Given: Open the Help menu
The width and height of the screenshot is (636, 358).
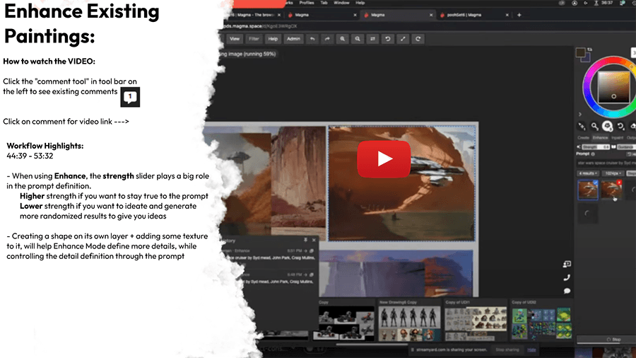Looking at the screenshot, I should [273, 39].
